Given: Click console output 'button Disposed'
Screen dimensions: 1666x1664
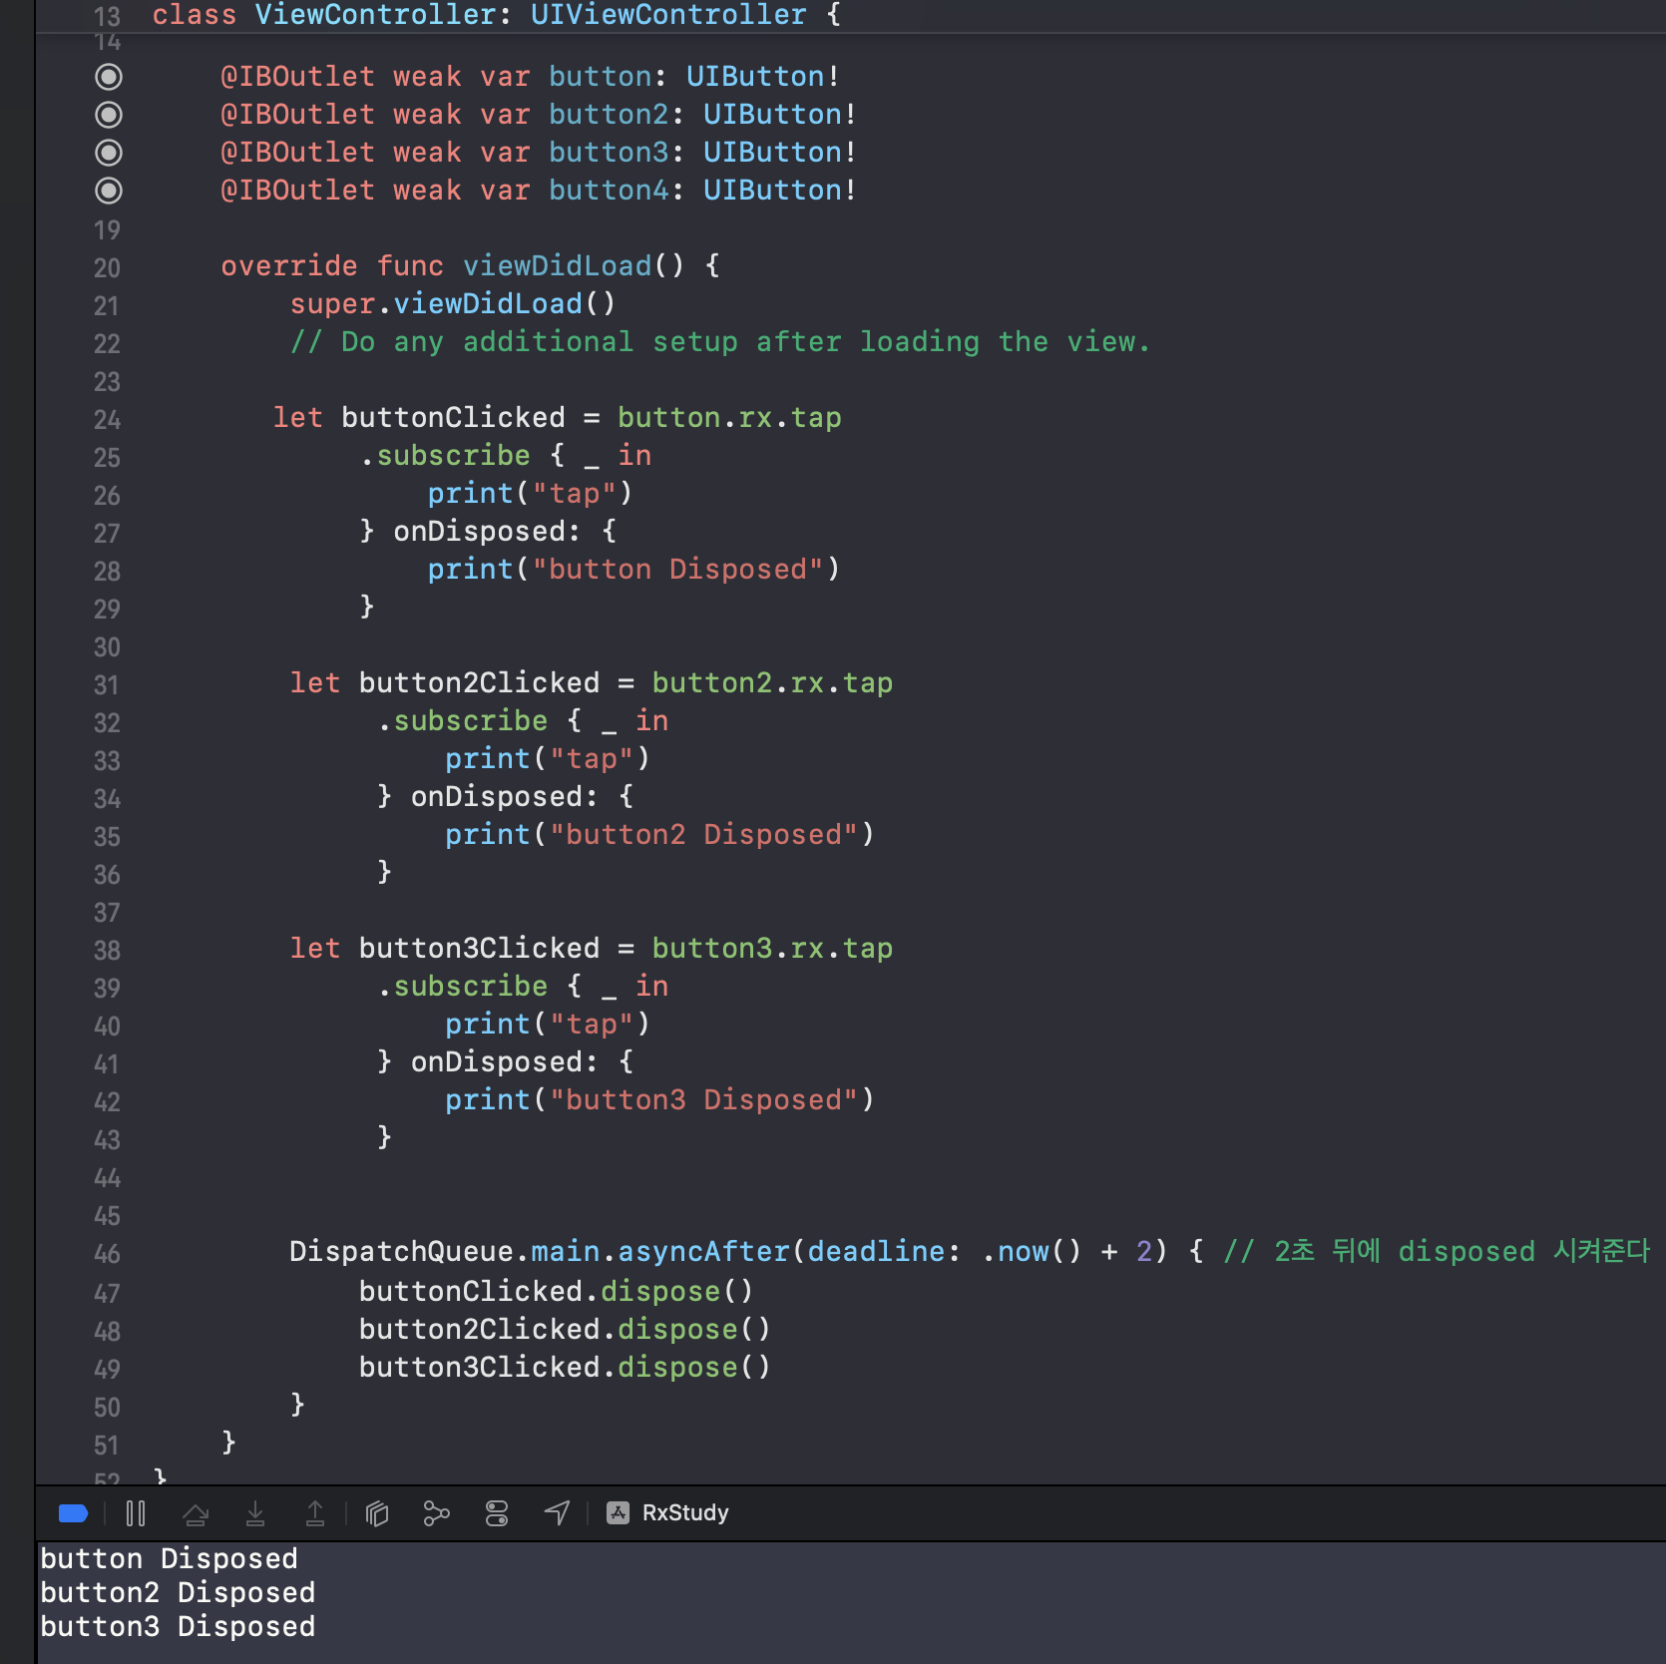Looking at the screenshot, I should [x=169, y=1559].
